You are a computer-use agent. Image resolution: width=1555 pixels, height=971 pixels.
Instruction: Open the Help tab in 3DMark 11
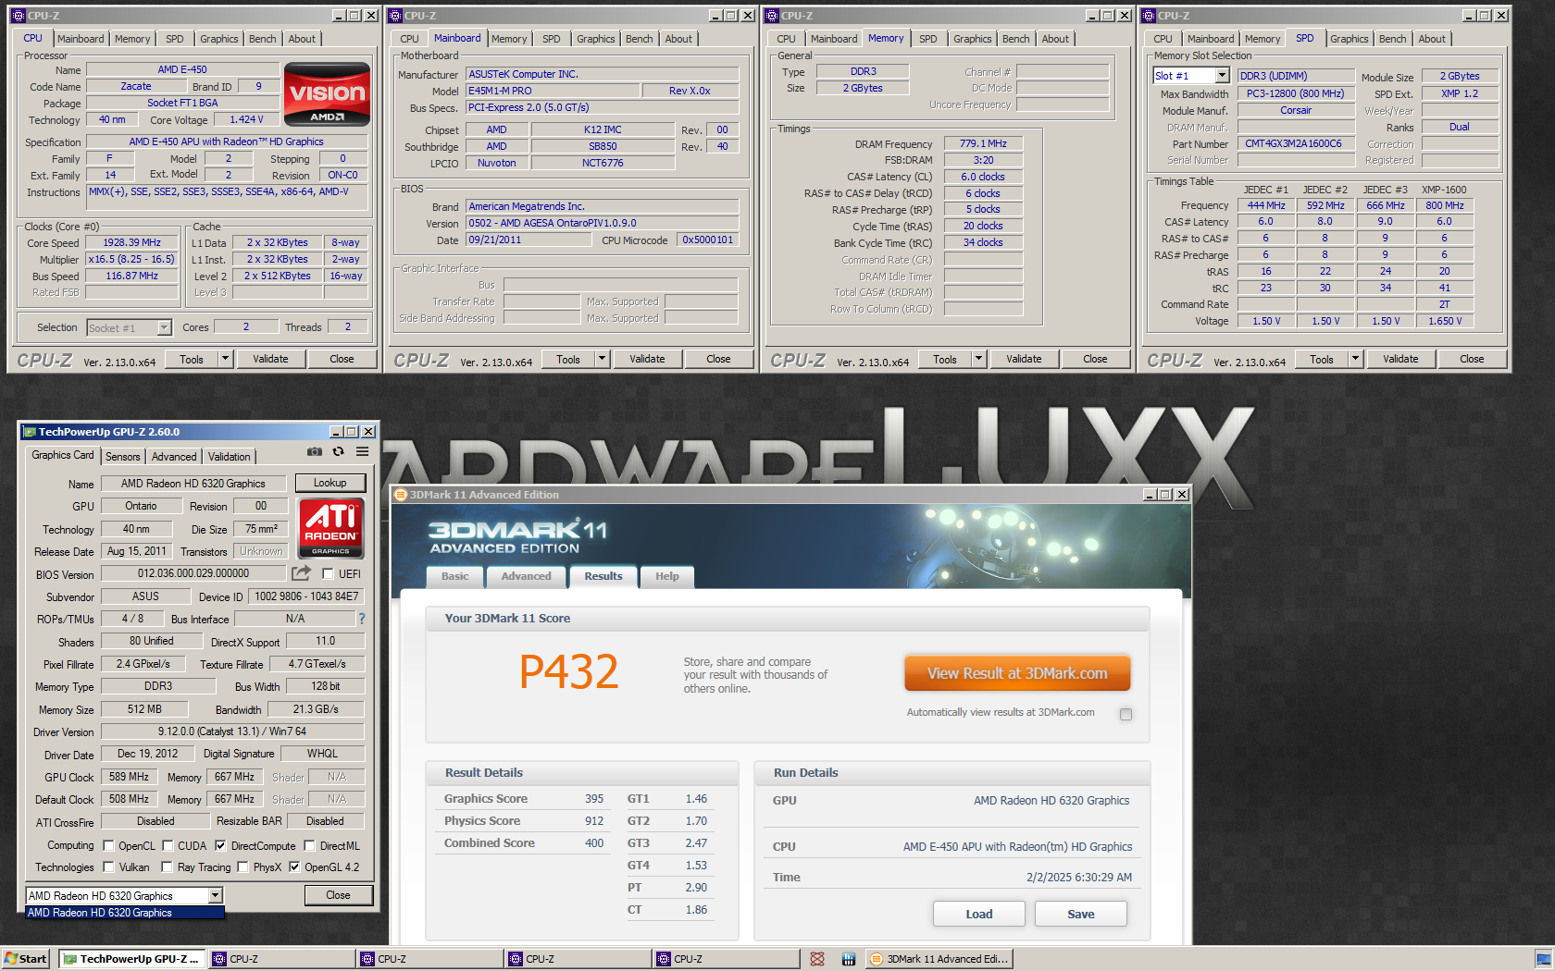[x=667, y=576]
